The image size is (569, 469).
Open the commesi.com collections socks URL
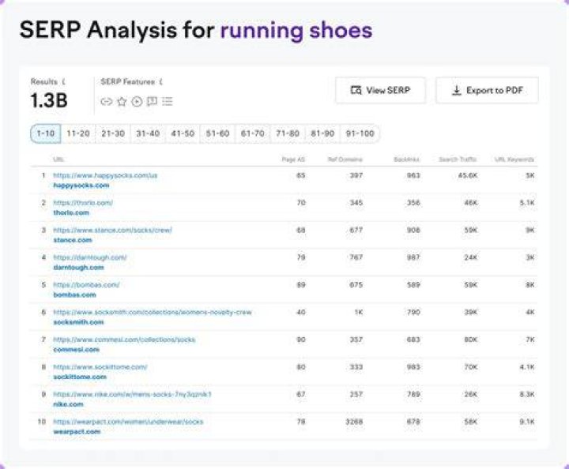(124, 340)
